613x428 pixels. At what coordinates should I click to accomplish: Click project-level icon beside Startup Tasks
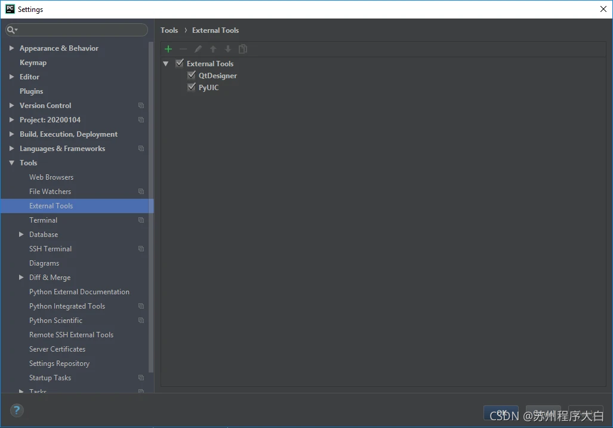[x=141, y=378]
